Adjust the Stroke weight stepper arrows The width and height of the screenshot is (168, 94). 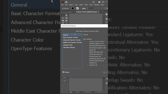point(87,8)
